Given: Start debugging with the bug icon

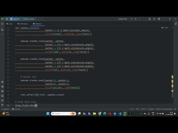Looking at the screenshot, I should pyautogui.click(x=135, y=19).
